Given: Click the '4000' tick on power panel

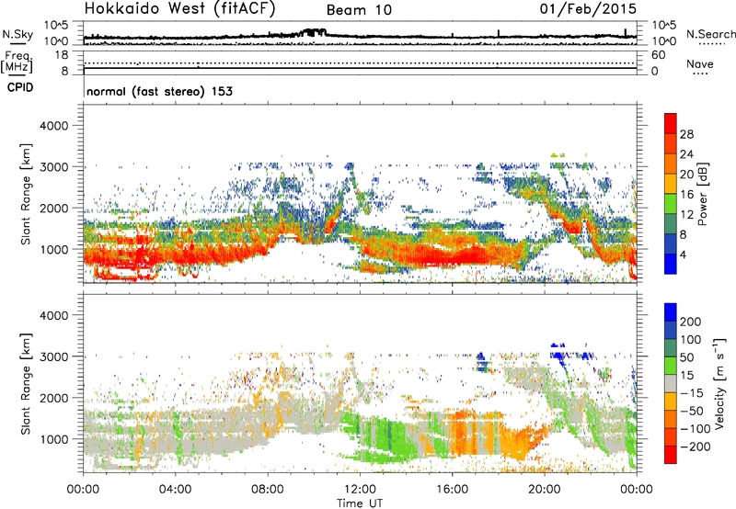Looking at the screenshot, I should 54,126.
